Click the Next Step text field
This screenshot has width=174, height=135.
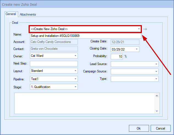point(54,64)
